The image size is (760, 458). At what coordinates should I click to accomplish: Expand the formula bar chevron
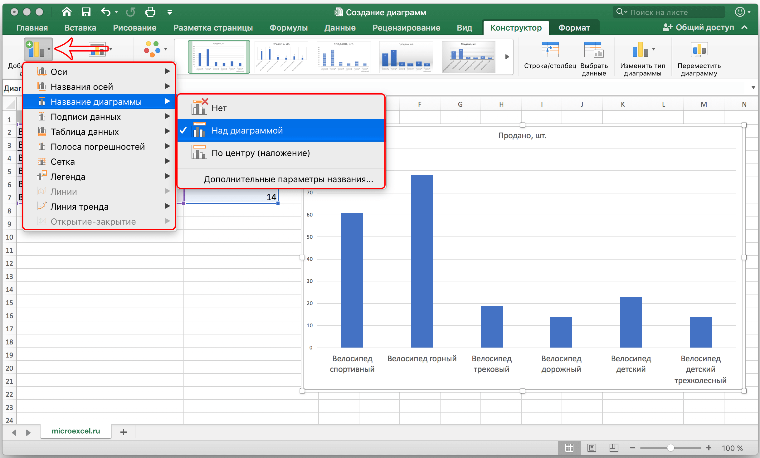coord(753,87)
